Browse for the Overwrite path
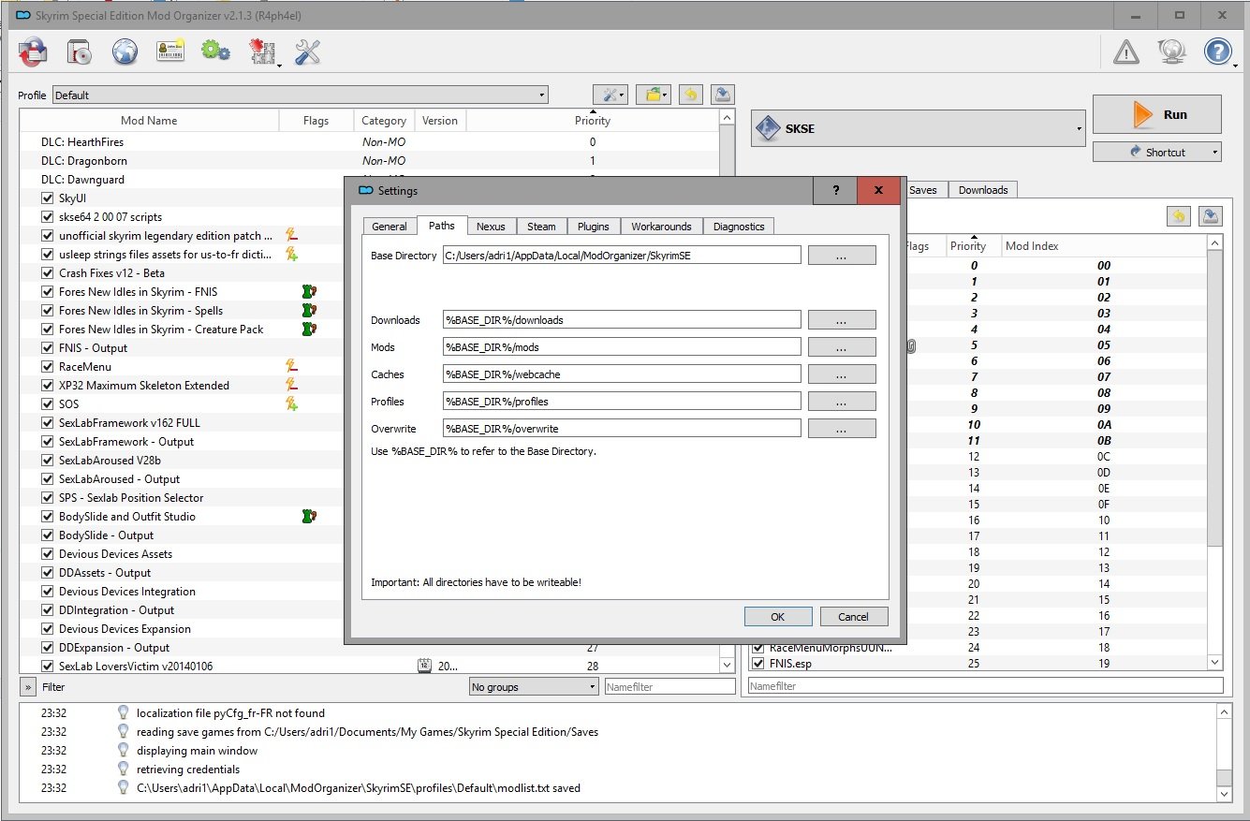Screen dimensions: 1250x821 [842, 429]
